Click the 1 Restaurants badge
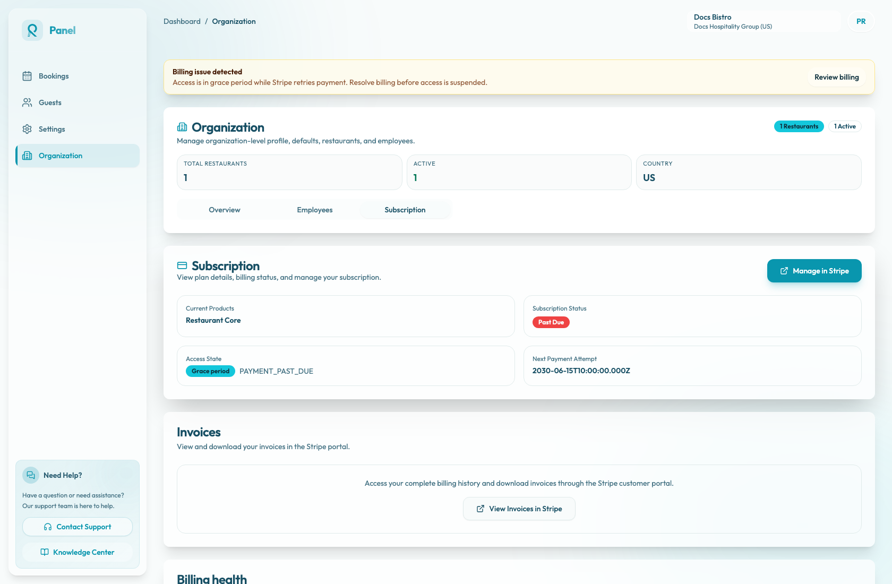The image size is (892, 584). 799,126
